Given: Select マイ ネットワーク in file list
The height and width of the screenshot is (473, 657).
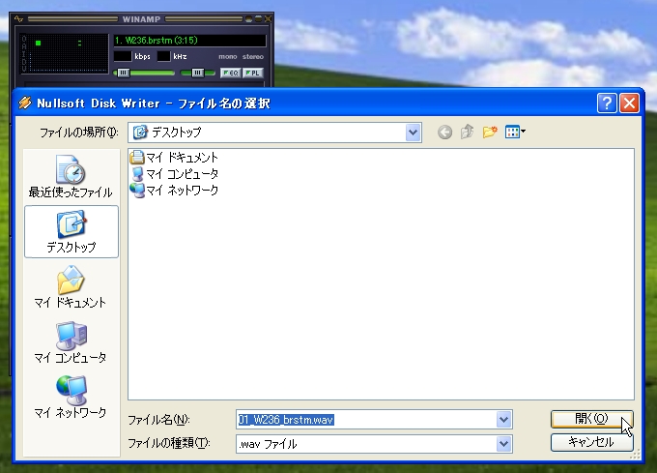Looking at the screenshot, I should [174, 191].
